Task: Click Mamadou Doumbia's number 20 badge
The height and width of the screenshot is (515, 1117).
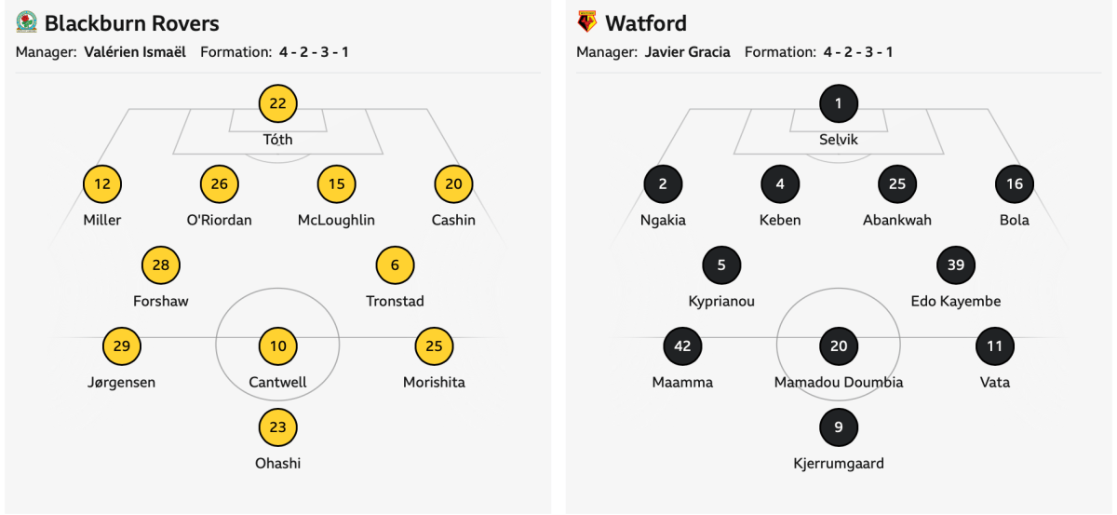Action: tap(839, 346)
